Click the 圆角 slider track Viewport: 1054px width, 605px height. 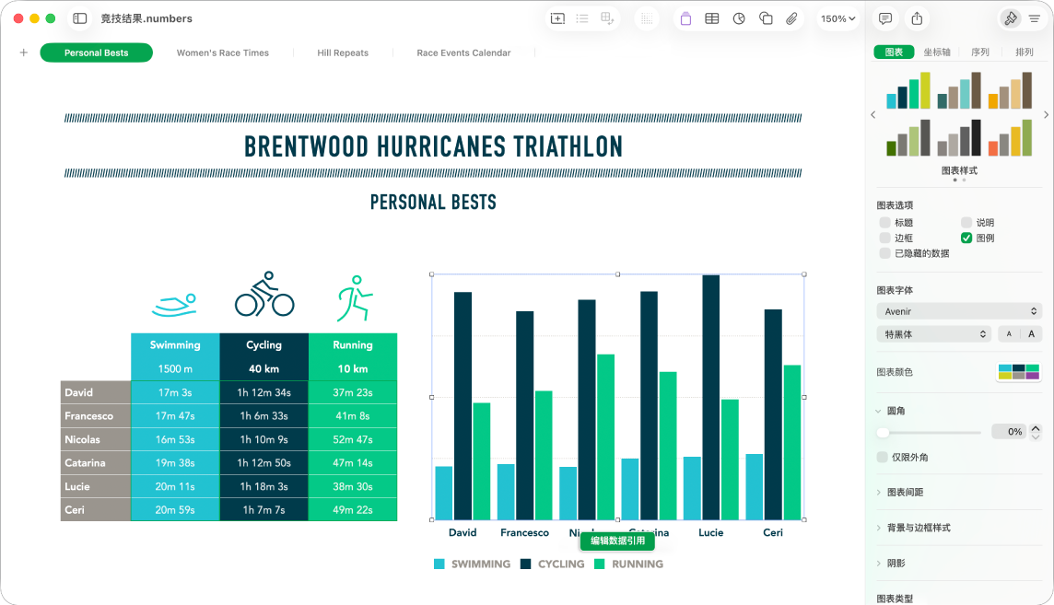[x=931, y=433]
